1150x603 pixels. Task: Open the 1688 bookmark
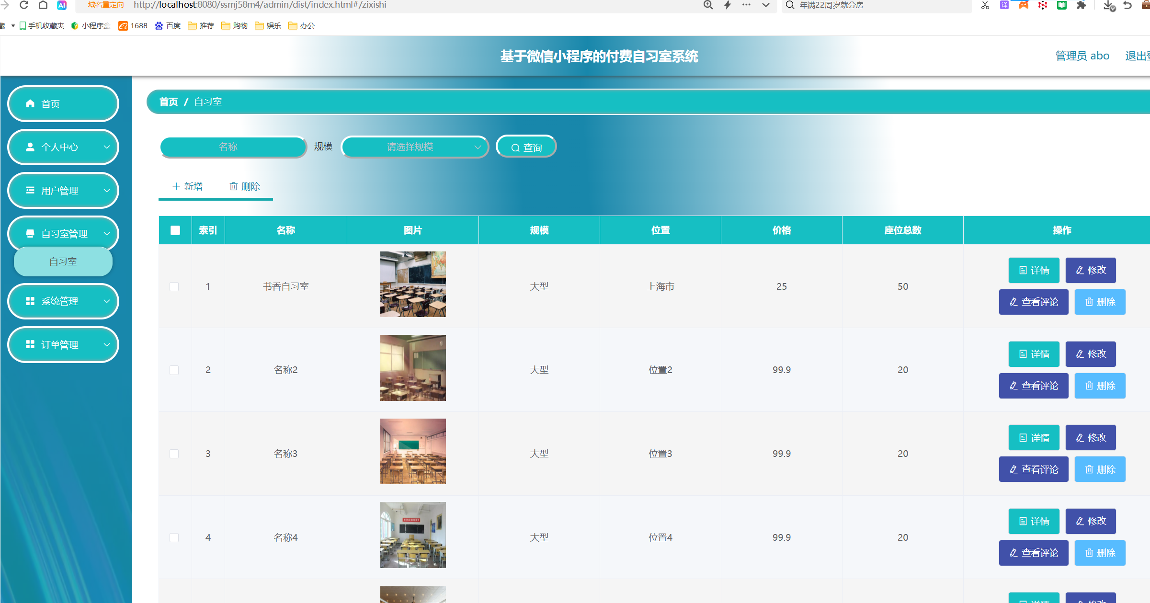[133, 25]
